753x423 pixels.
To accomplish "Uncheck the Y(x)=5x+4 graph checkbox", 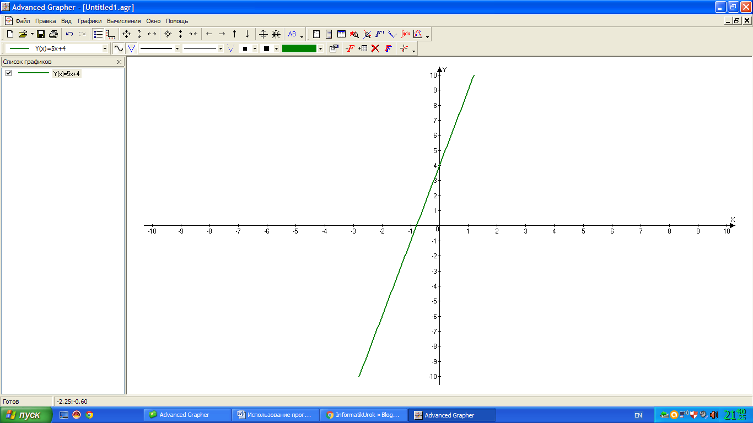I will [8, 73].
